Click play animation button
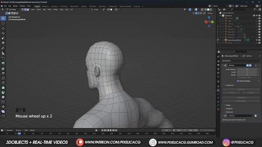Image resolution: width=262 pixels, height=147 pixels. pos(111,130)
